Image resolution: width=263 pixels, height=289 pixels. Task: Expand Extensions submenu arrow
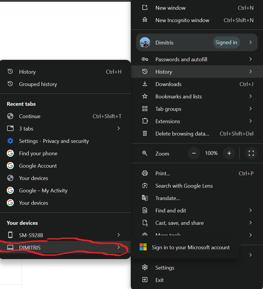[250, 121]
